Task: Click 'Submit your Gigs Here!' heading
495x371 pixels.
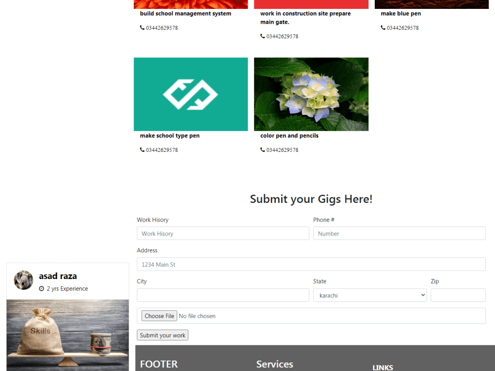Action: pyautogui.click(x=311, y=199)
